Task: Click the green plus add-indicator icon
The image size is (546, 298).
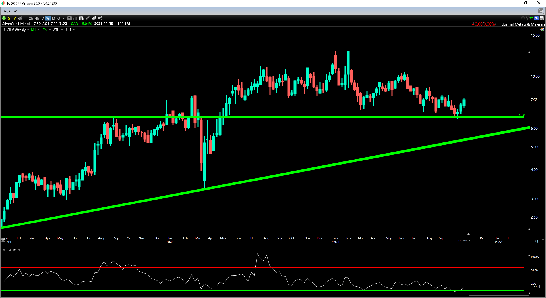Action: 4,18
